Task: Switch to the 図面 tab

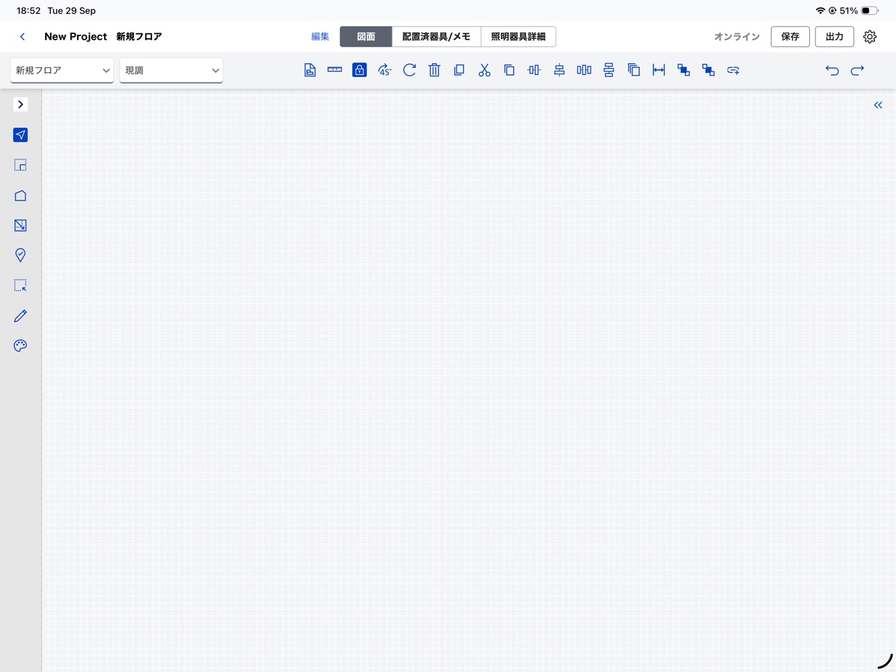Action: pyautogui.click(x=366, y=37)
